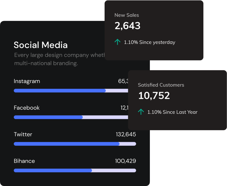Click the 2,643 sales figure
Image resolution: width=227 pixels, height=186 pixels.
(x=127, y=26)
